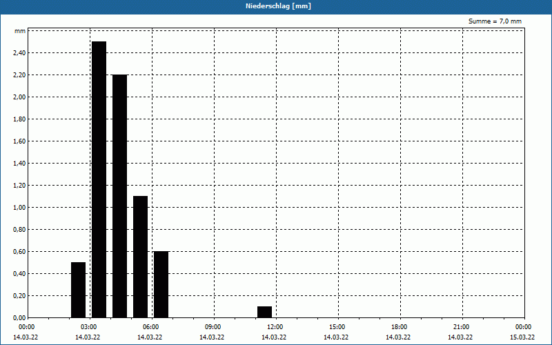The width and height of the screenshot is (552, 345).
Task: Click the 0,40 y-axis label
Action: [19, 274]
